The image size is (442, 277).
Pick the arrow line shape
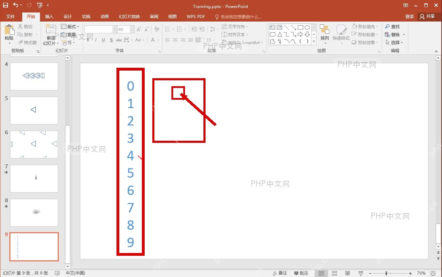(293, 27)
